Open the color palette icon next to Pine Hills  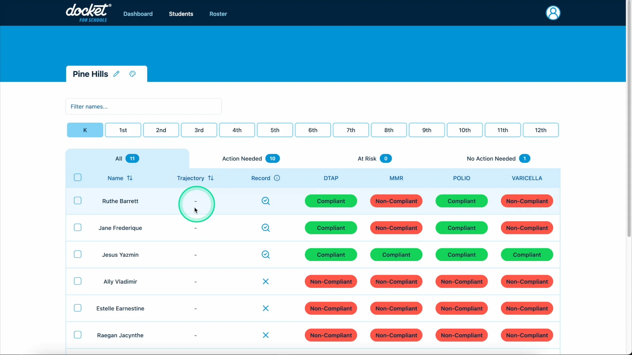132,74
